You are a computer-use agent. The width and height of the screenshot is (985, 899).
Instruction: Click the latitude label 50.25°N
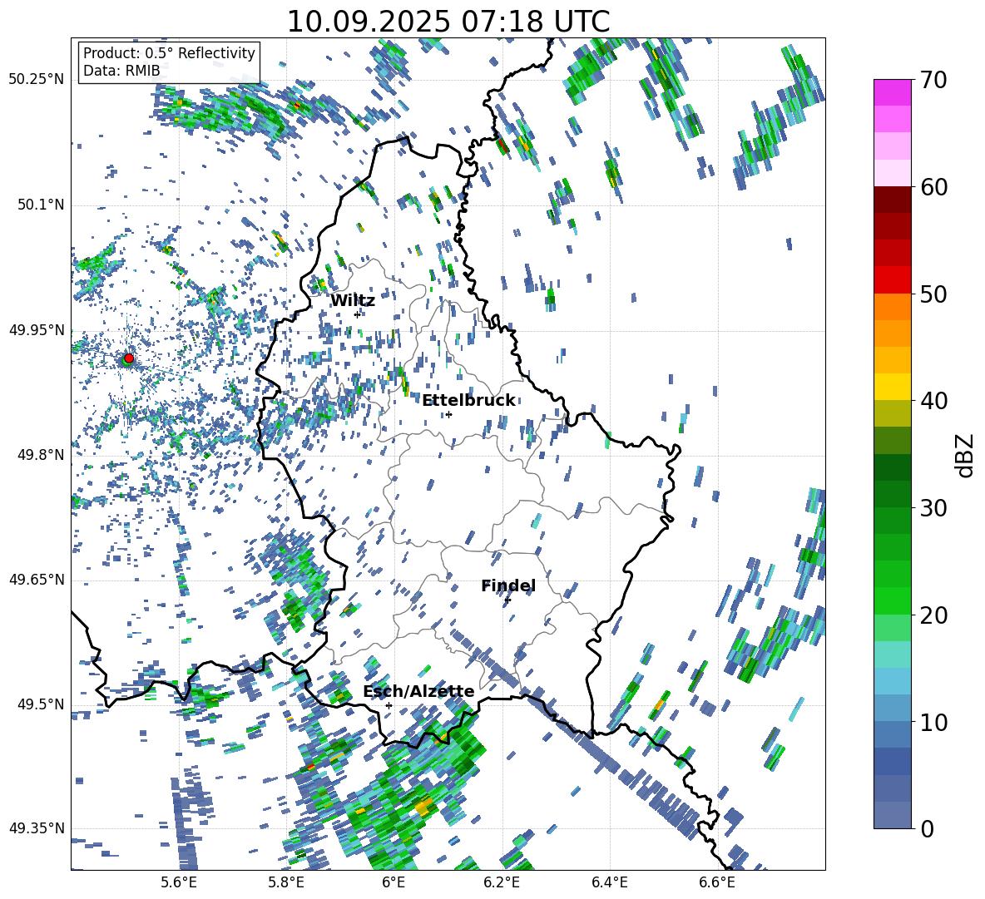click(x=37, y=80)
